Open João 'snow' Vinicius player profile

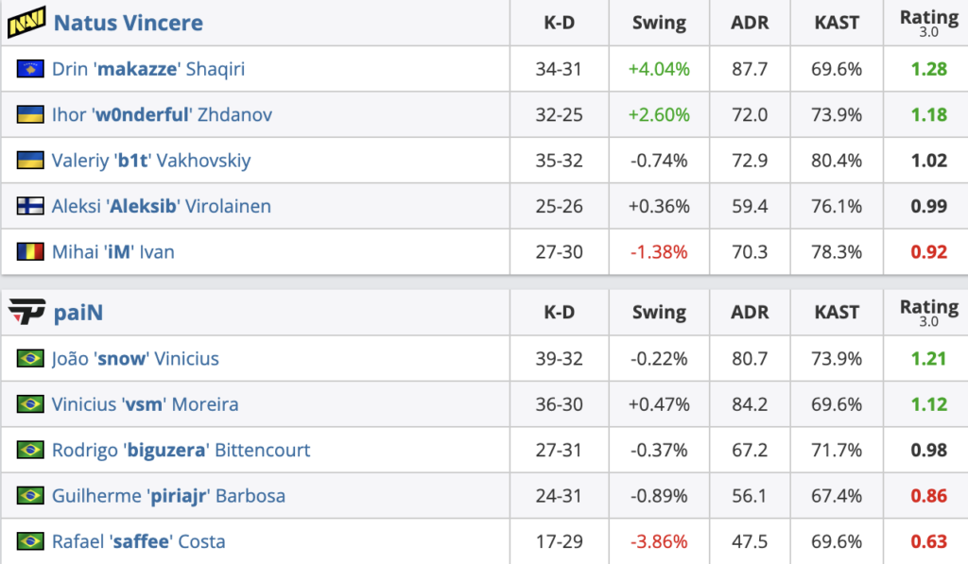coord(135,358)
